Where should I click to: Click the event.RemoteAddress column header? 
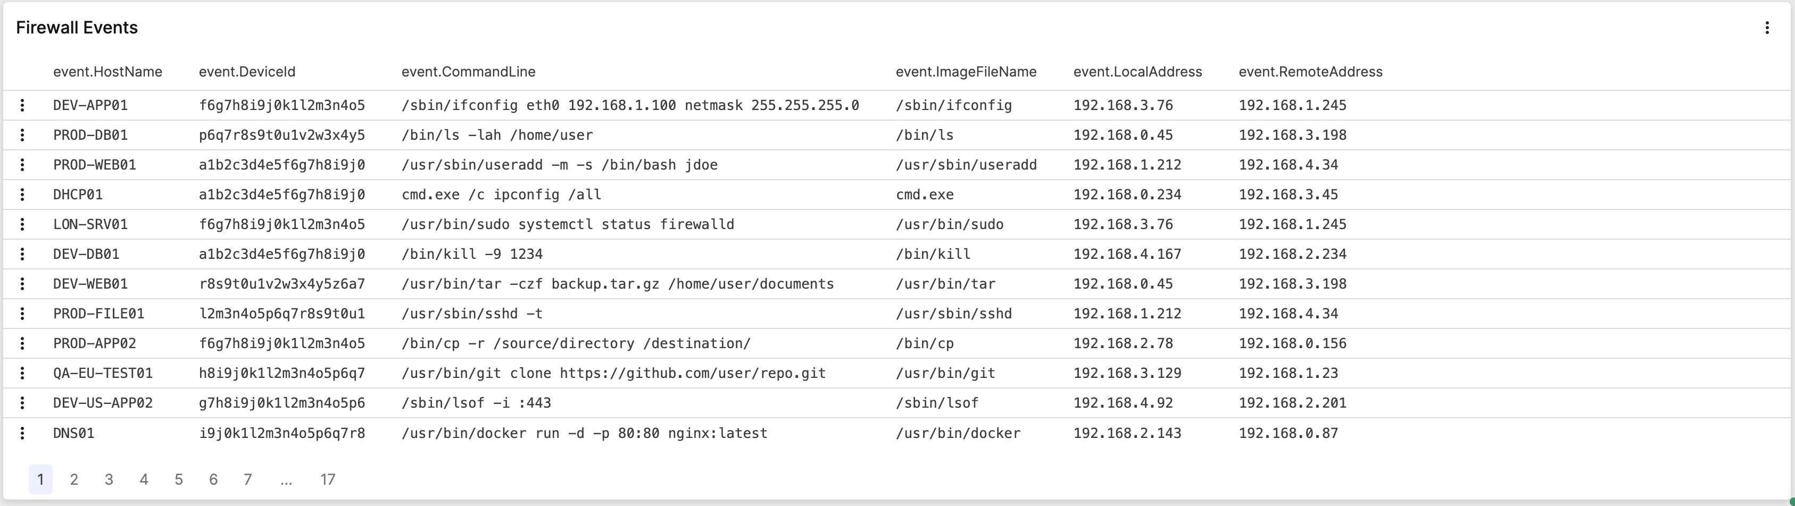[1311, 72]
